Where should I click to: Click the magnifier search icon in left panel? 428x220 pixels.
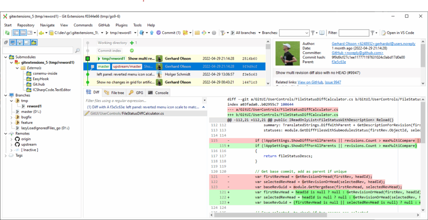point(77,50)
